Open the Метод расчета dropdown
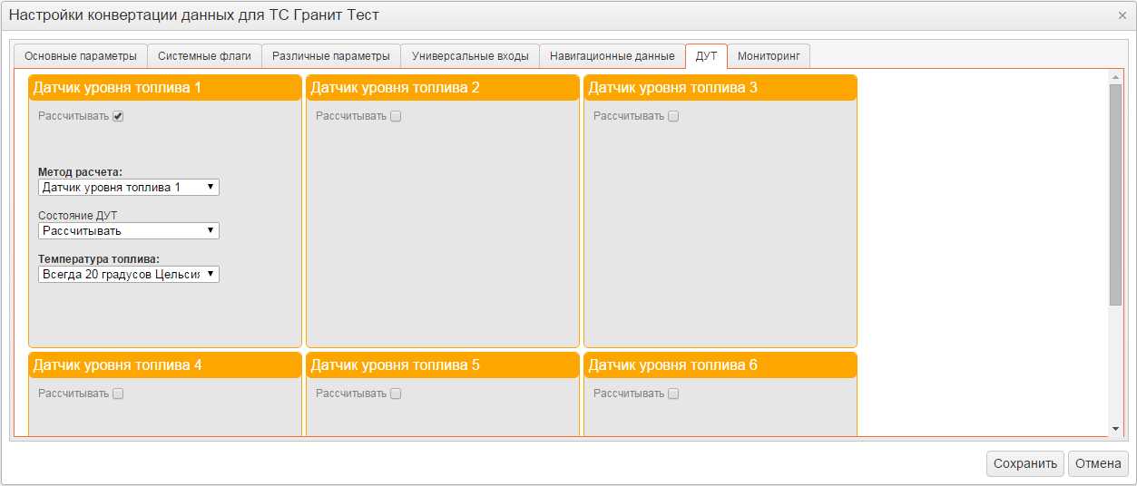 coord(129,187)
